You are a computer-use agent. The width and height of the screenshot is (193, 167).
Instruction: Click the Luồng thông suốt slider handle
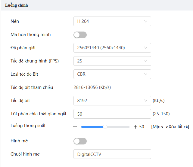point(105,127)
